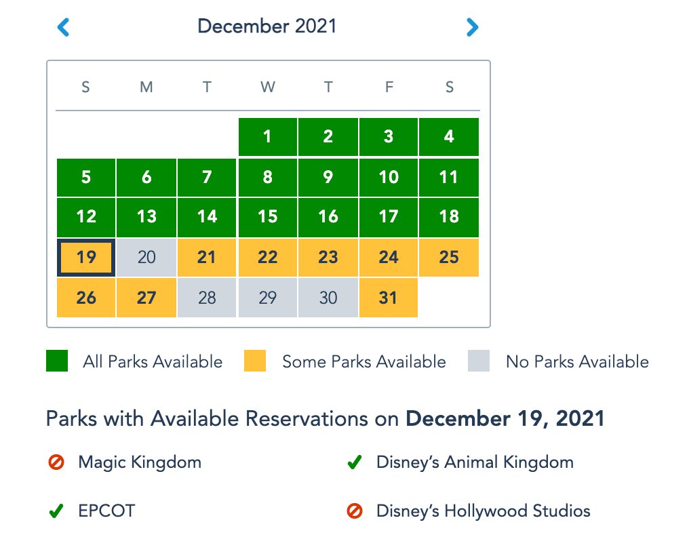Viewport: 689px width, 537px height.
Task: Pick December 25 on the calendar
Action: pyautogui.click(x=449, y=258)
